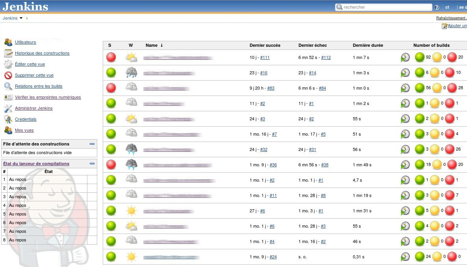Open last success build #24
Viewport: 467px width, 267px height.
(x=273, y=257)
